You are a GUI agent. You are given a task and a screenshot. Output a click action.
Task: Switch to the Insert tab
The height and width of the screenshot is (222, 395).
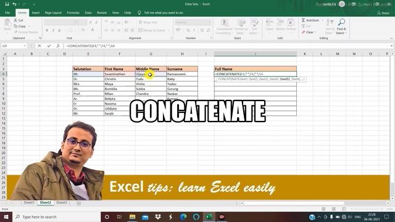point(36,12)
